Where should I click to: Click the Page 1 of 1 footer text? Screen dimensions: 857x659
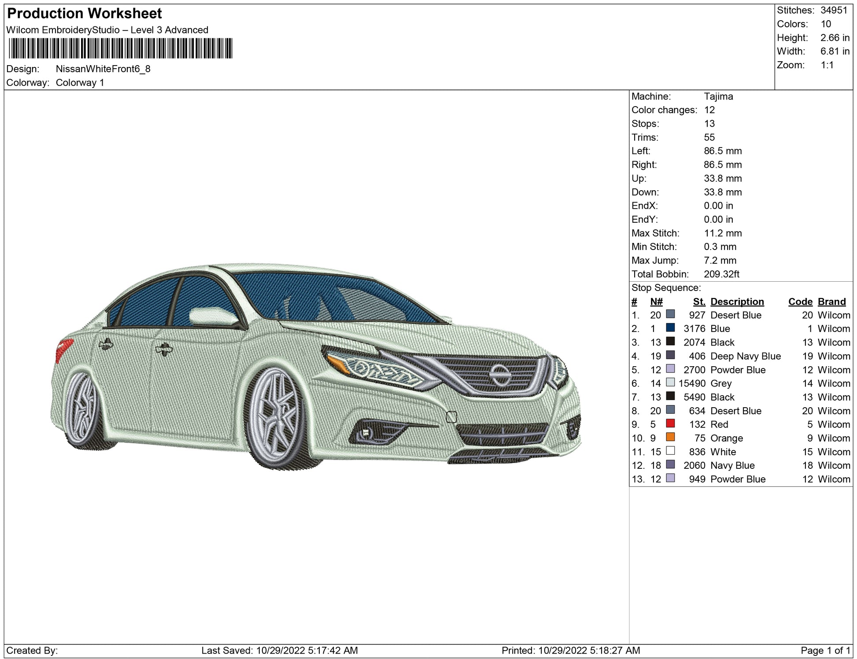coord(825,651)
